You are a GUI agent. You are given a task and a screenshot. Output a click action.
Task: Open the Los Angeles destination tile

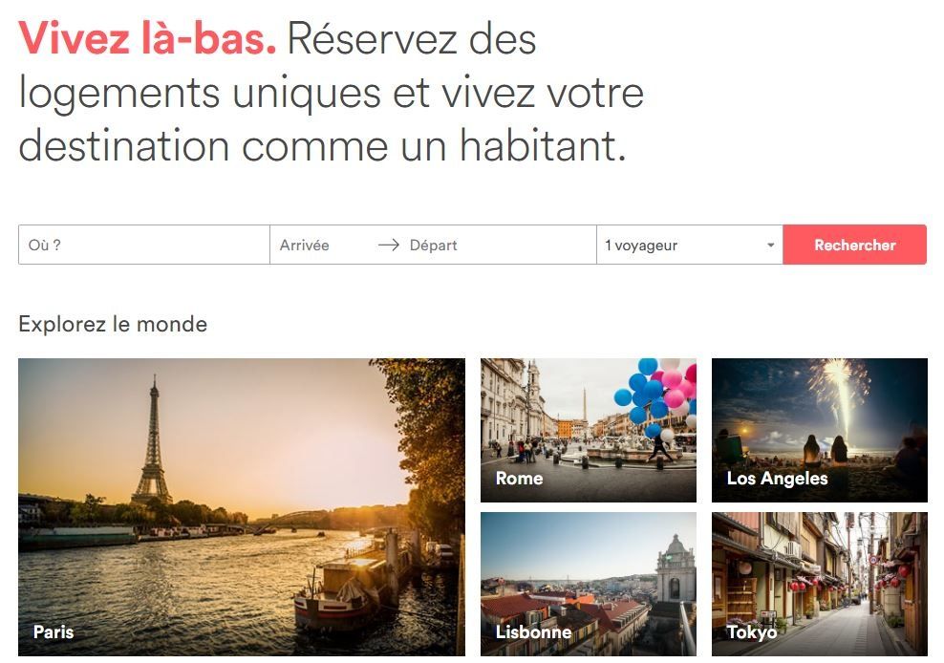820,430
